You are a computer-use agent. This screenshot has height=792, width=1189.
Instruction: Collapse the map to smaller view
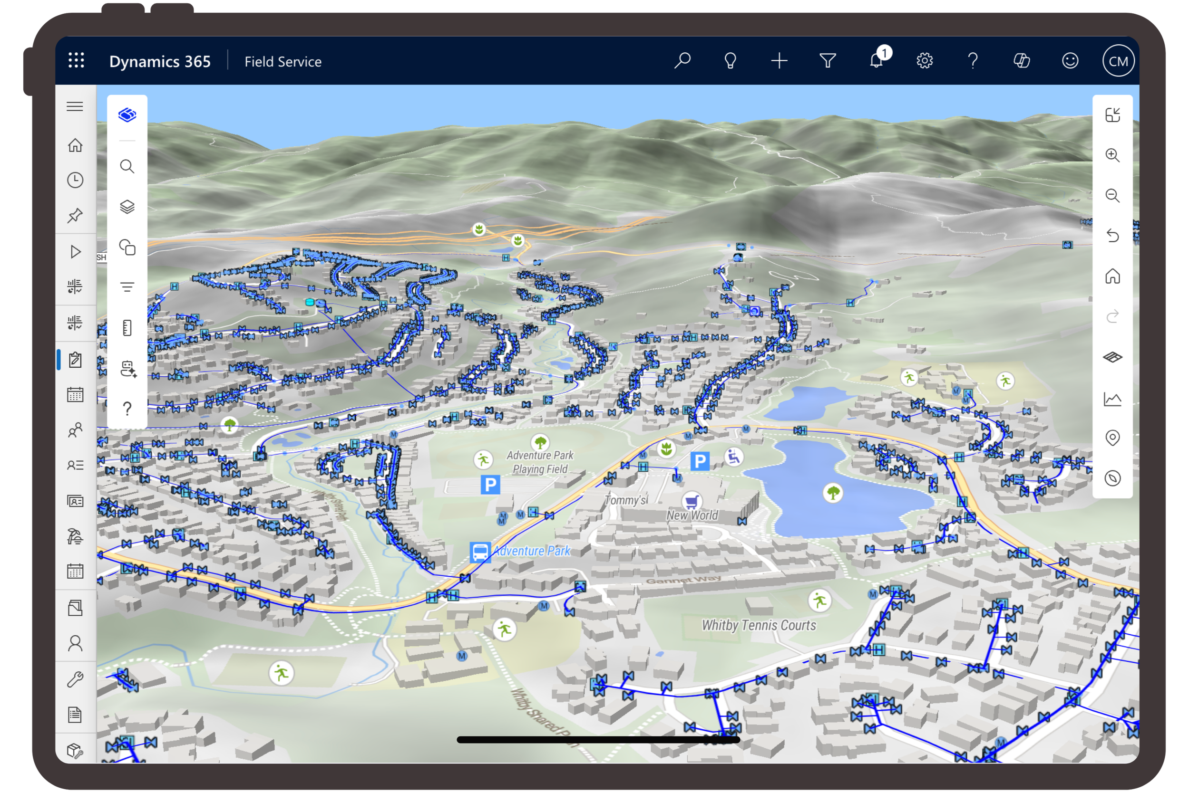1112,115
